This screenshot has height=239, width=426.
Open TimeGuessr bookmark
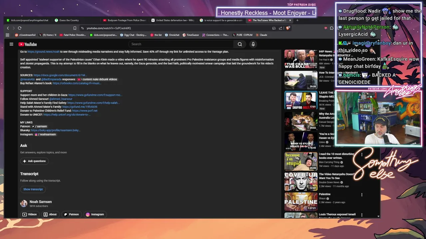click(191, 35)
